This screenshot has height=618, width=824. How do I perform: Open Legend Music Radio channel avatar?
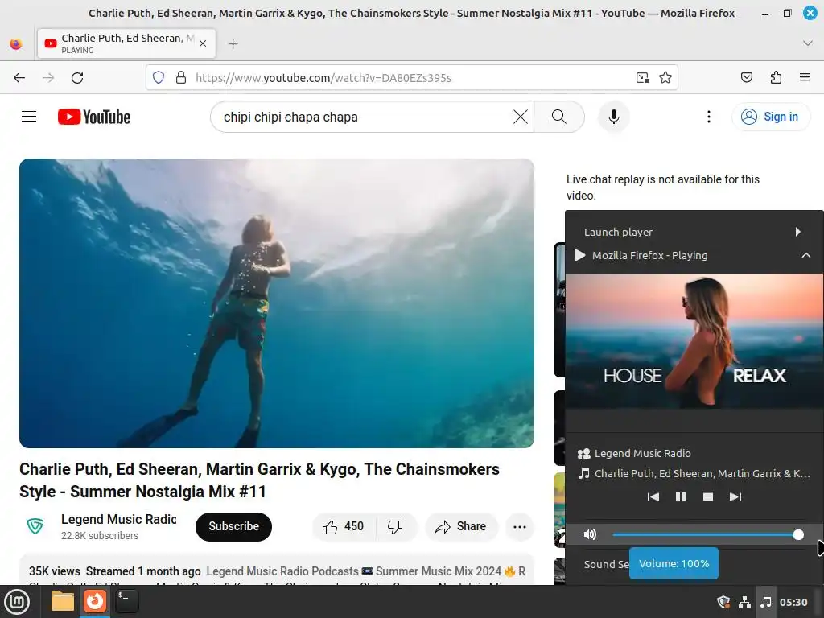[35, 526]
